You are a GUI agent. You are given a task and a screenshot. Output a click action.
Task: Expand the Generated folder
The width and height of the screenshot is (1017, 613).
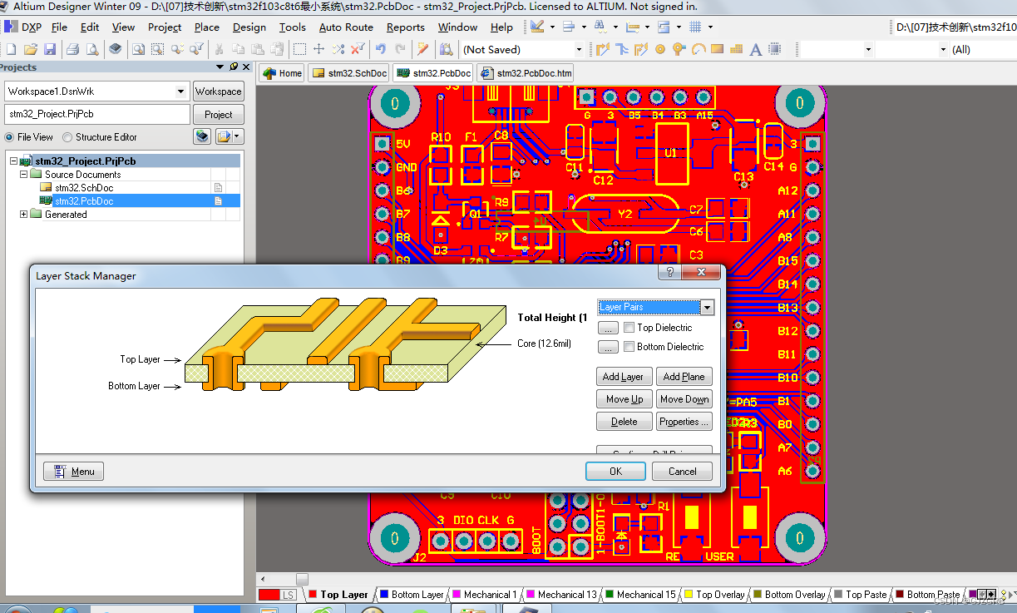[x=24, y=215]
